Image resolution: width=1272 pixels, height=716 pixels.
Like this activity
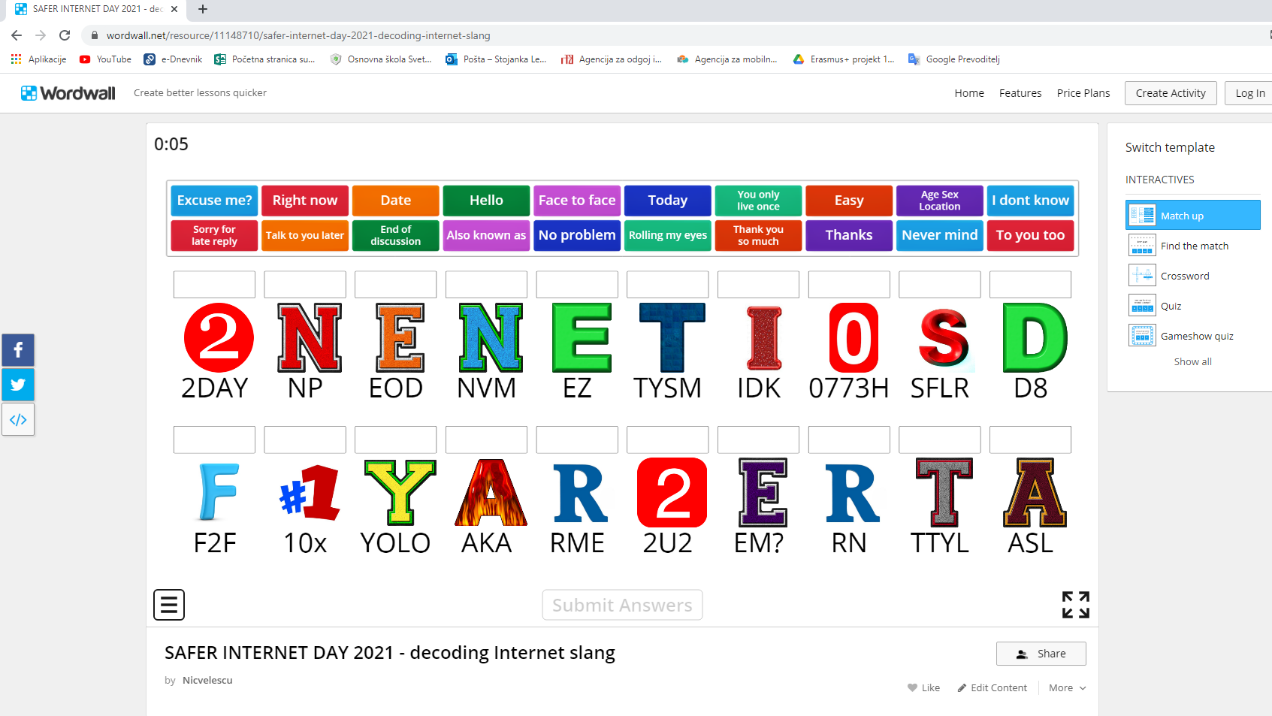coord(923,687)
